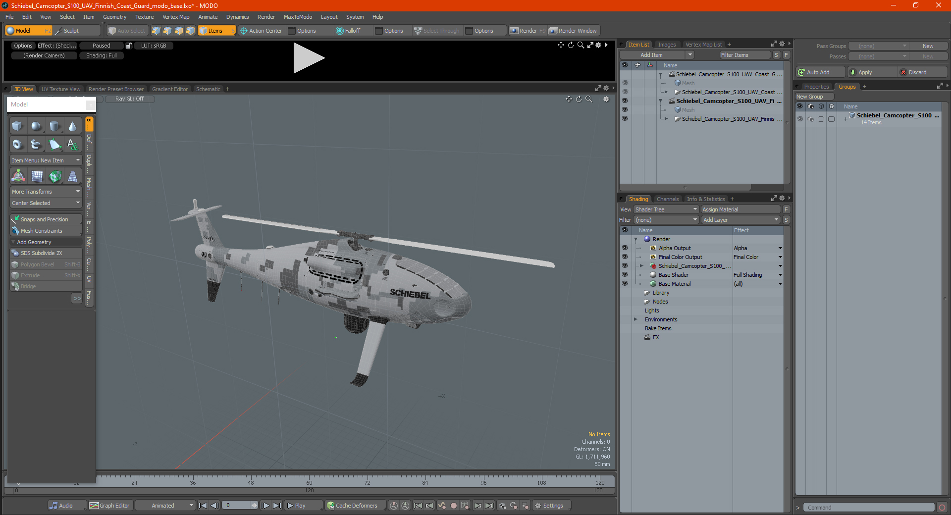
Task: Select the soft drag mesh tool
Action: [x=36, y=176]
